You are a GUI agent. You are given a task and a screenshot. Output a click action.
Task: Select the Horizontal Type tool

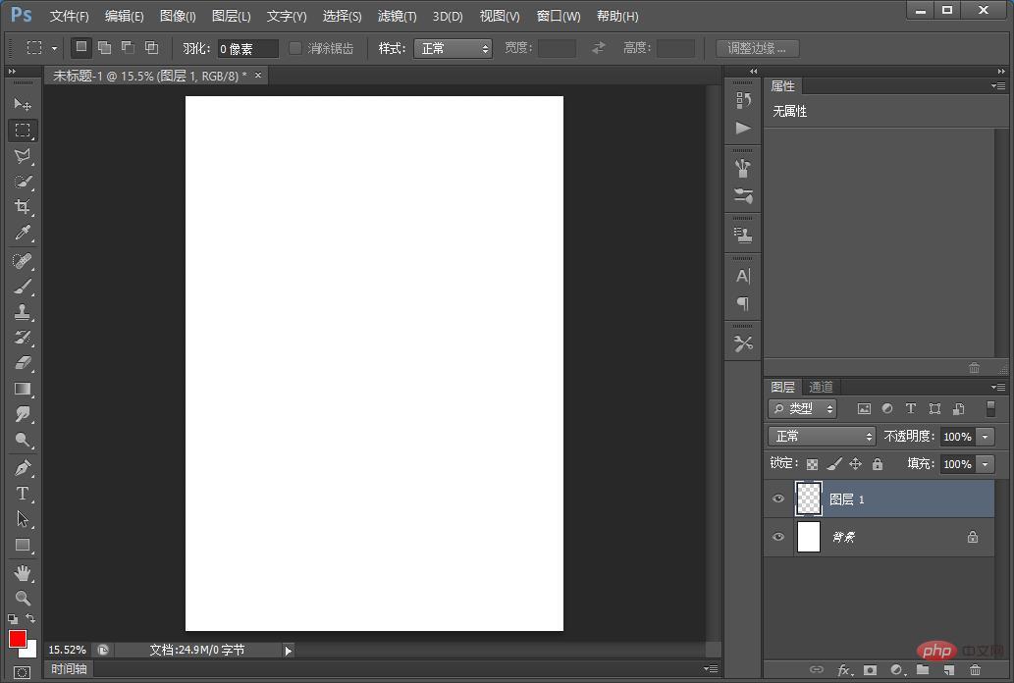pyautogui.click(x=23, y=493)
